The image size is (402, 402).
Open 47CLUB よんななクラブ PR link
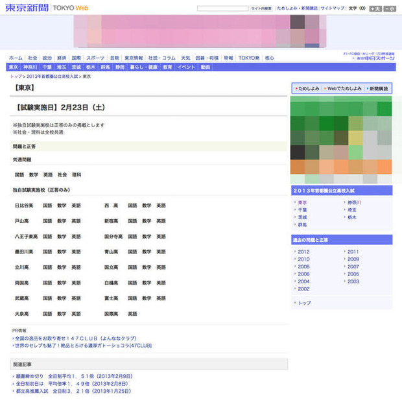point(76,338)
